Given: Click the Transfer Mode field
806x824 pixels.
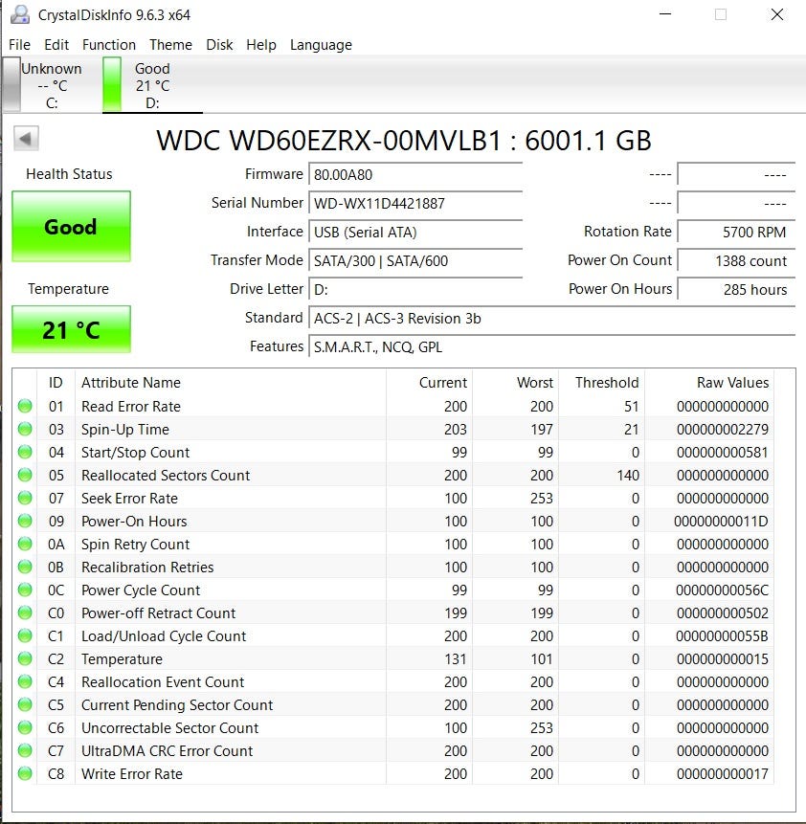Looking at the screenshot, I should pyautogui.click(x=415, y=260).
